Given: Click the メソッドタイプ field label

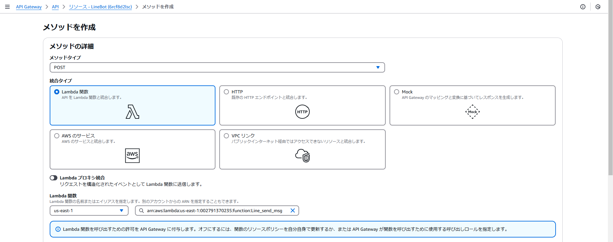Looking at the screenshot, I should pos(65,58).
